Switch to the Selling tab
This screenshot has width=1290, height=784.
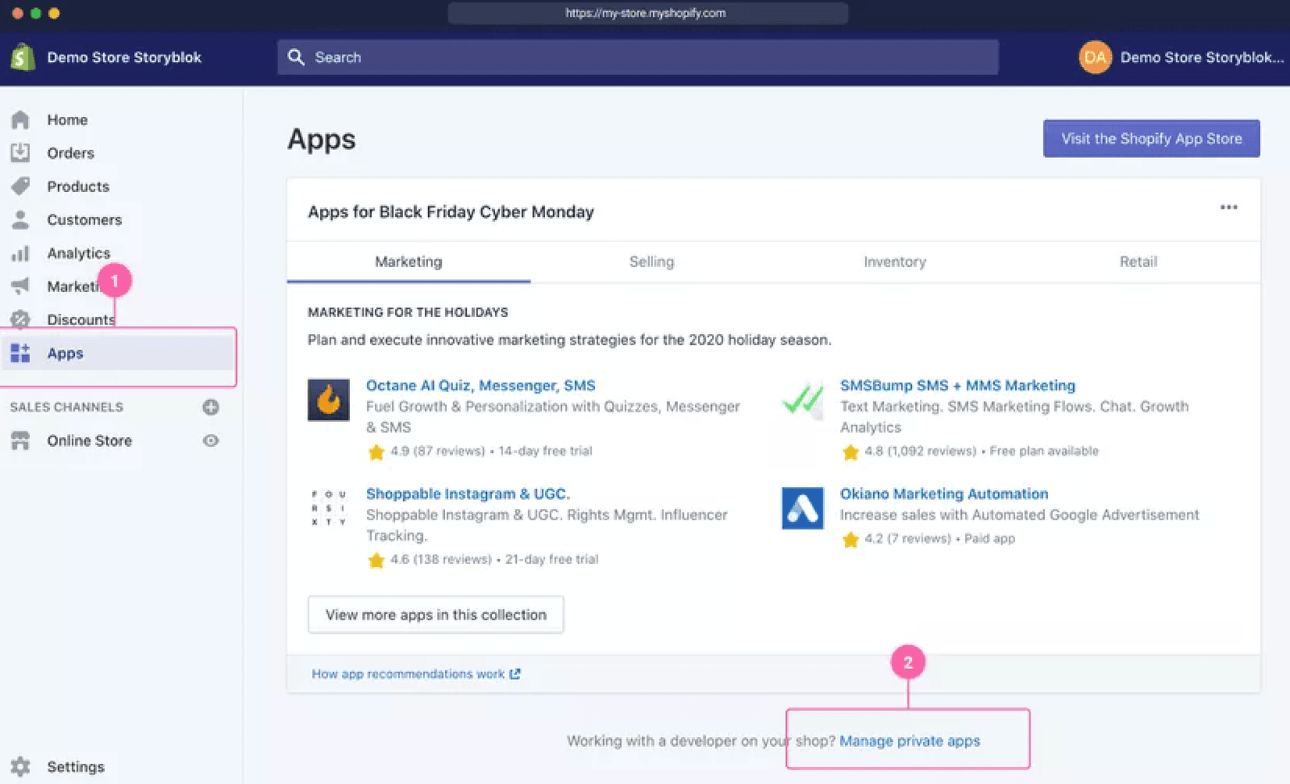click(651, 261)
